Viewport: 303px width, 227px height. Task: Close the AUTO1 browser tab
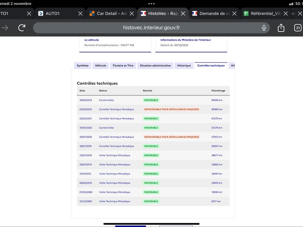(80, 14)
